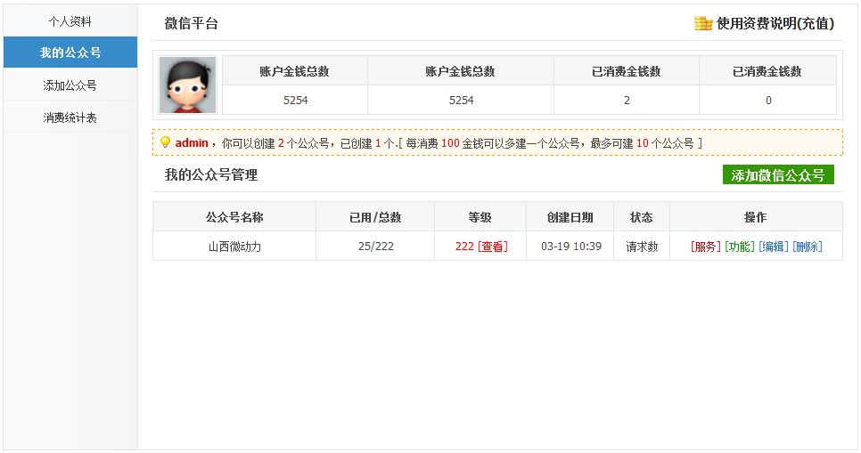Click the 微信平台 page heading
The image size is (861, 453).
[192, 23]
